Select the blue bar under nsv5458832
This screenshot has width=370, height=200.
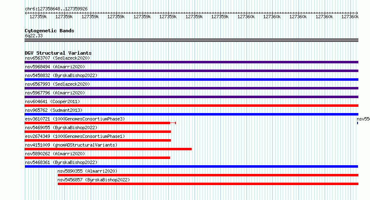(191, 80)
